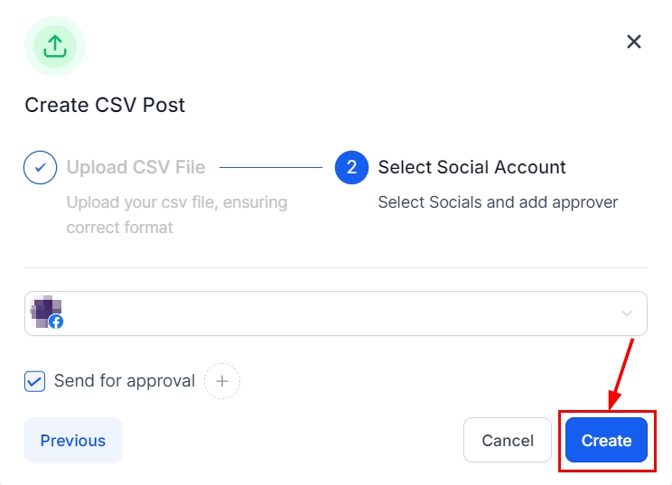Select the blurred account avatar thumbnail
Viewport: 672px width, 485px height.
coord(44,310)
